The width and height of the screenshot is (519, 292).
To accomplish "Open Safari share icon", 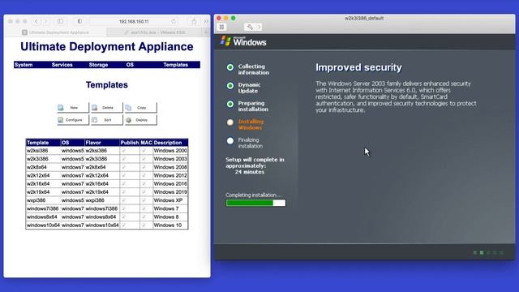I will click(194, 21).
